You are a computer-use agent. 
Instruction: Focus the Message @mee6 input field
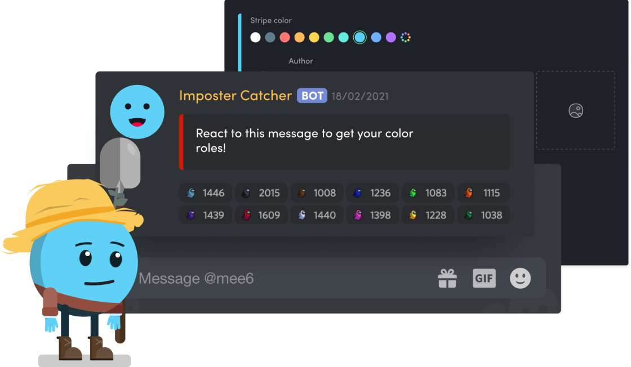282,278
